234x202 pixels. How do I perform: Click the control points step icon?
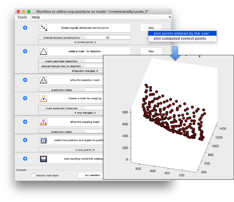click(43, 28)
